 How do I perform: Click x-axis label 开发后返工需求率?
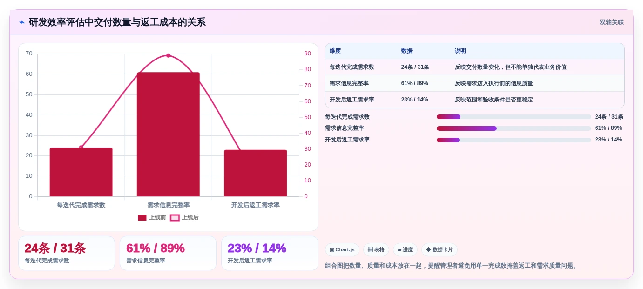(x=255, y=205)
